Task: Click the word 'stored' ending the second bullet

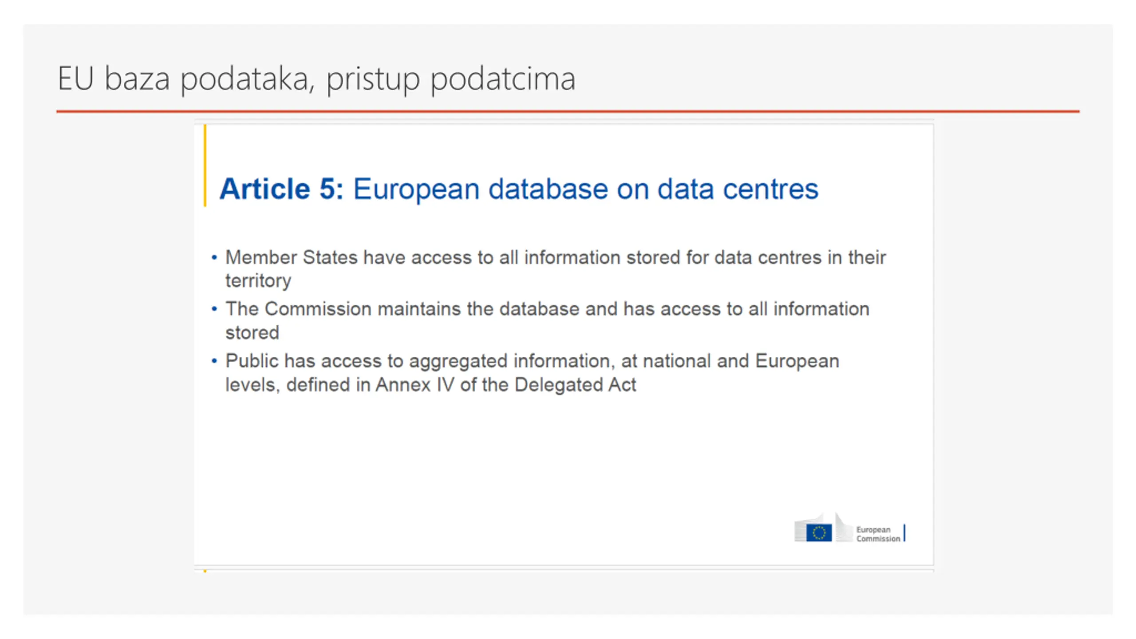Action: point(252,332)
